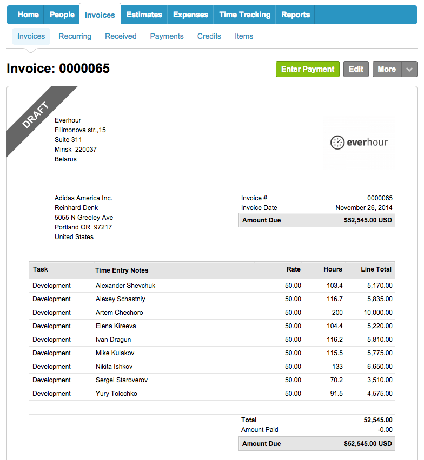Viewport: 424px width, 460px height.
Task: Click the 4,575.00 line total
Action: 380,394
